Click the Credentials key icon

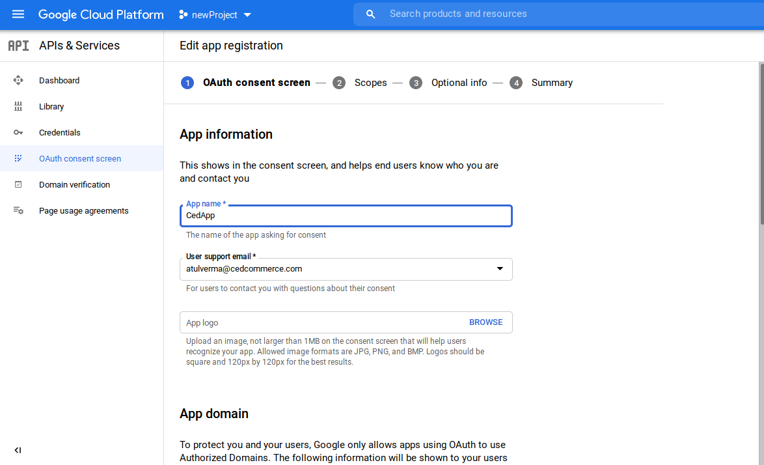pos(18,133)
